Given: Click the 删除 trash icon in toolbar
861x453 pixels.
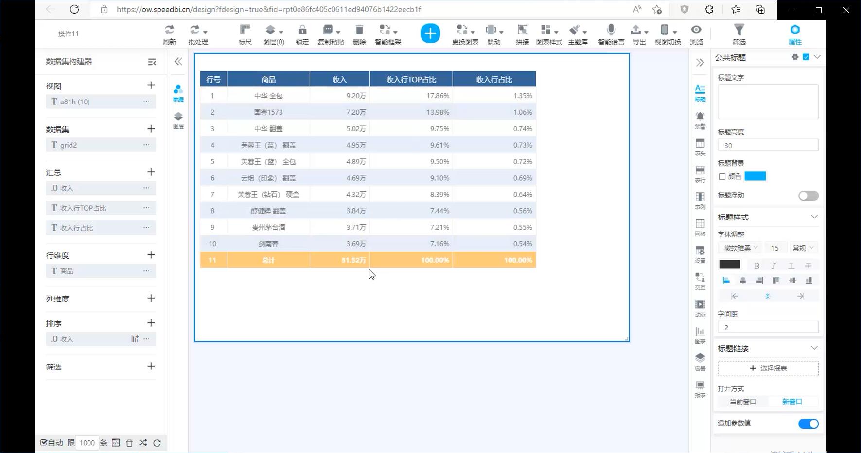Looking at the screenshot, I should tap(359, 30).
